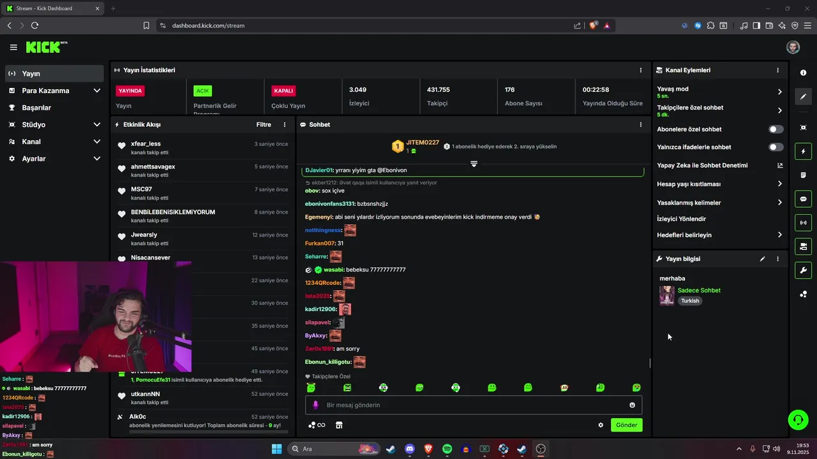
Task: Open the user profile avatar menu
Action: [x=793, y=47]
